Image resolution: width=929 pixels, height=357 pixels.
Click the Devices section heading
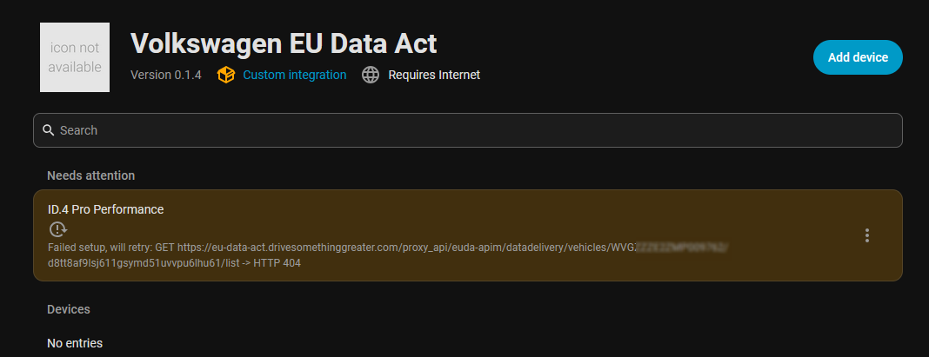tap(69, 309)
